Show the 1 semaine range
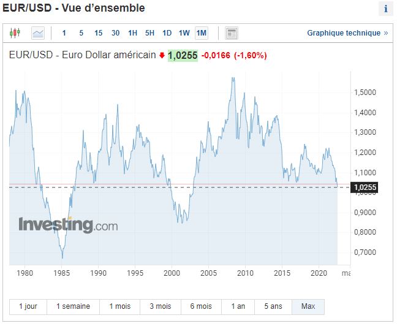 [73, 306]
